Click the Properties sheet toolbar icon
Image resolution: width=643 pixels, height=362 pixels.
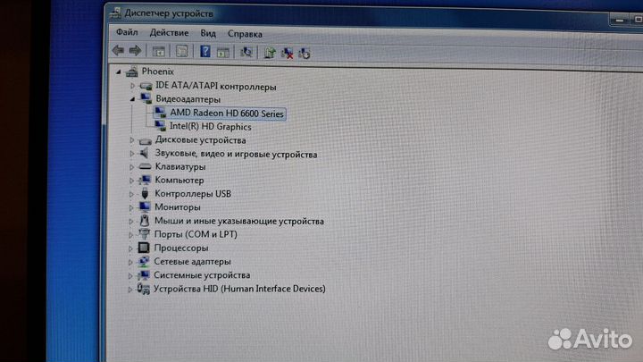pyautogui.click(x=182, y=52)
